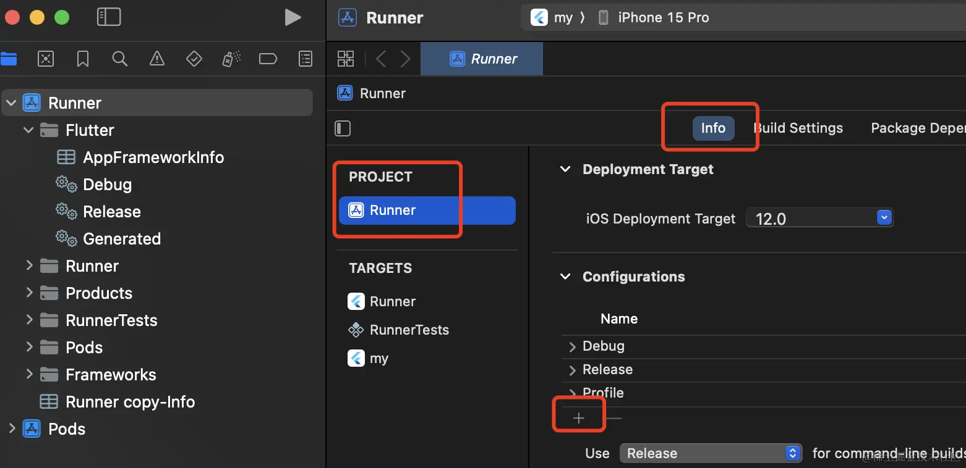Click the related items grid icon
Viewport: 966px width, 468px height.
pos(346,59)
